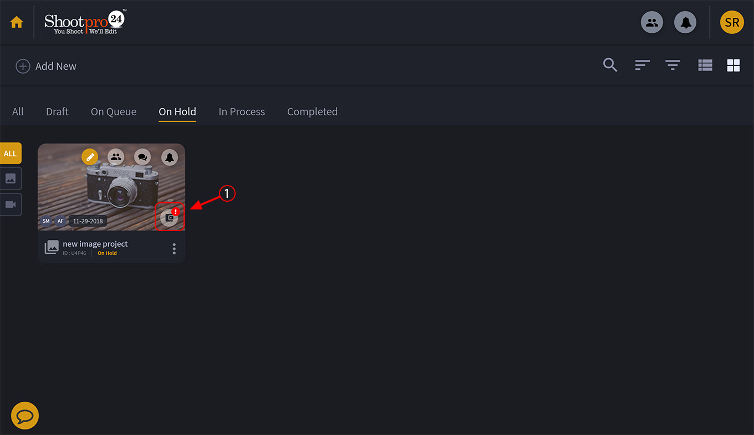Viewport: 754px width, 435px height.
Task: Toggle the image projects filter in sidebar
Action: (x=11, y=178)
